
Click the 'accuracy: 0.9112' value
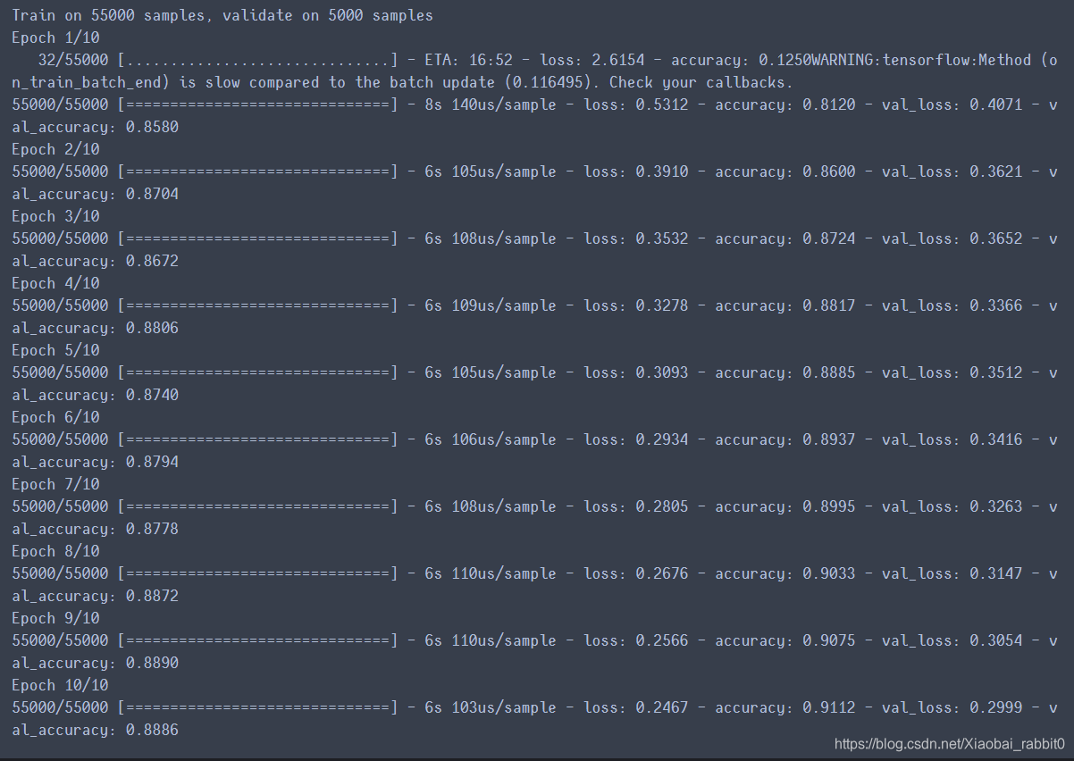point(785,707)
